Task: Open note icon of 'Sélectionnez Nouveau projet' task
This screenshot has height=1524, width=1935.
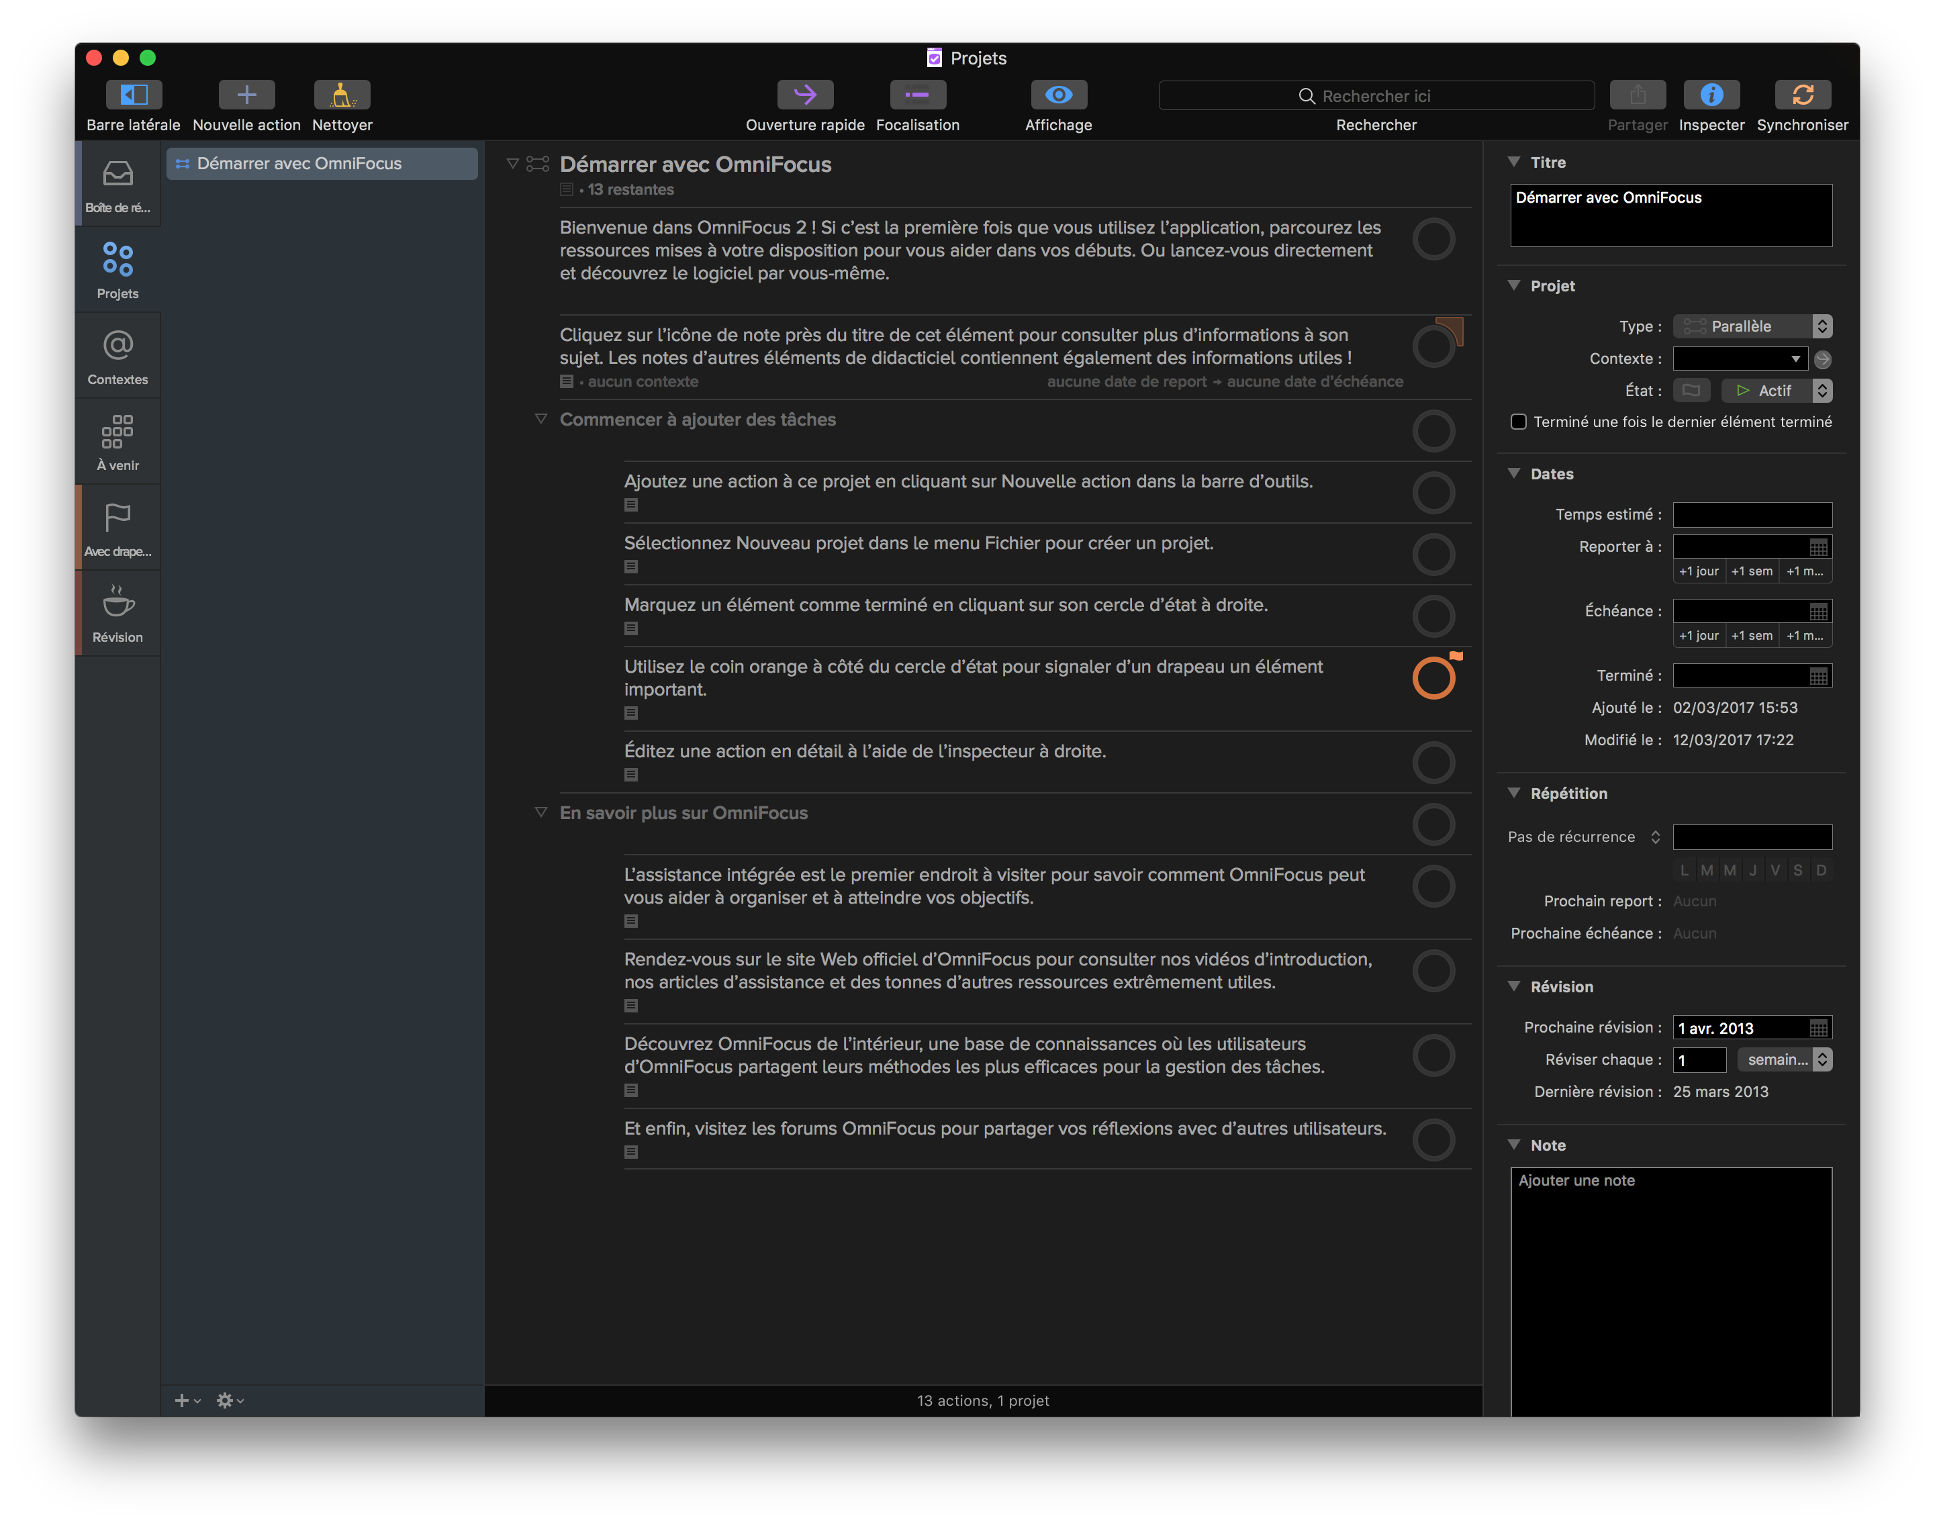Action: [x=630, y=567]
